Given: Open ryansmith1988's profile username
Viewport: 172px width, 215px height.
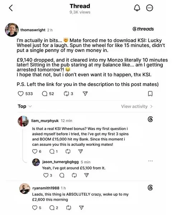Looking at the screenshot, I should [x=46, y=188].
